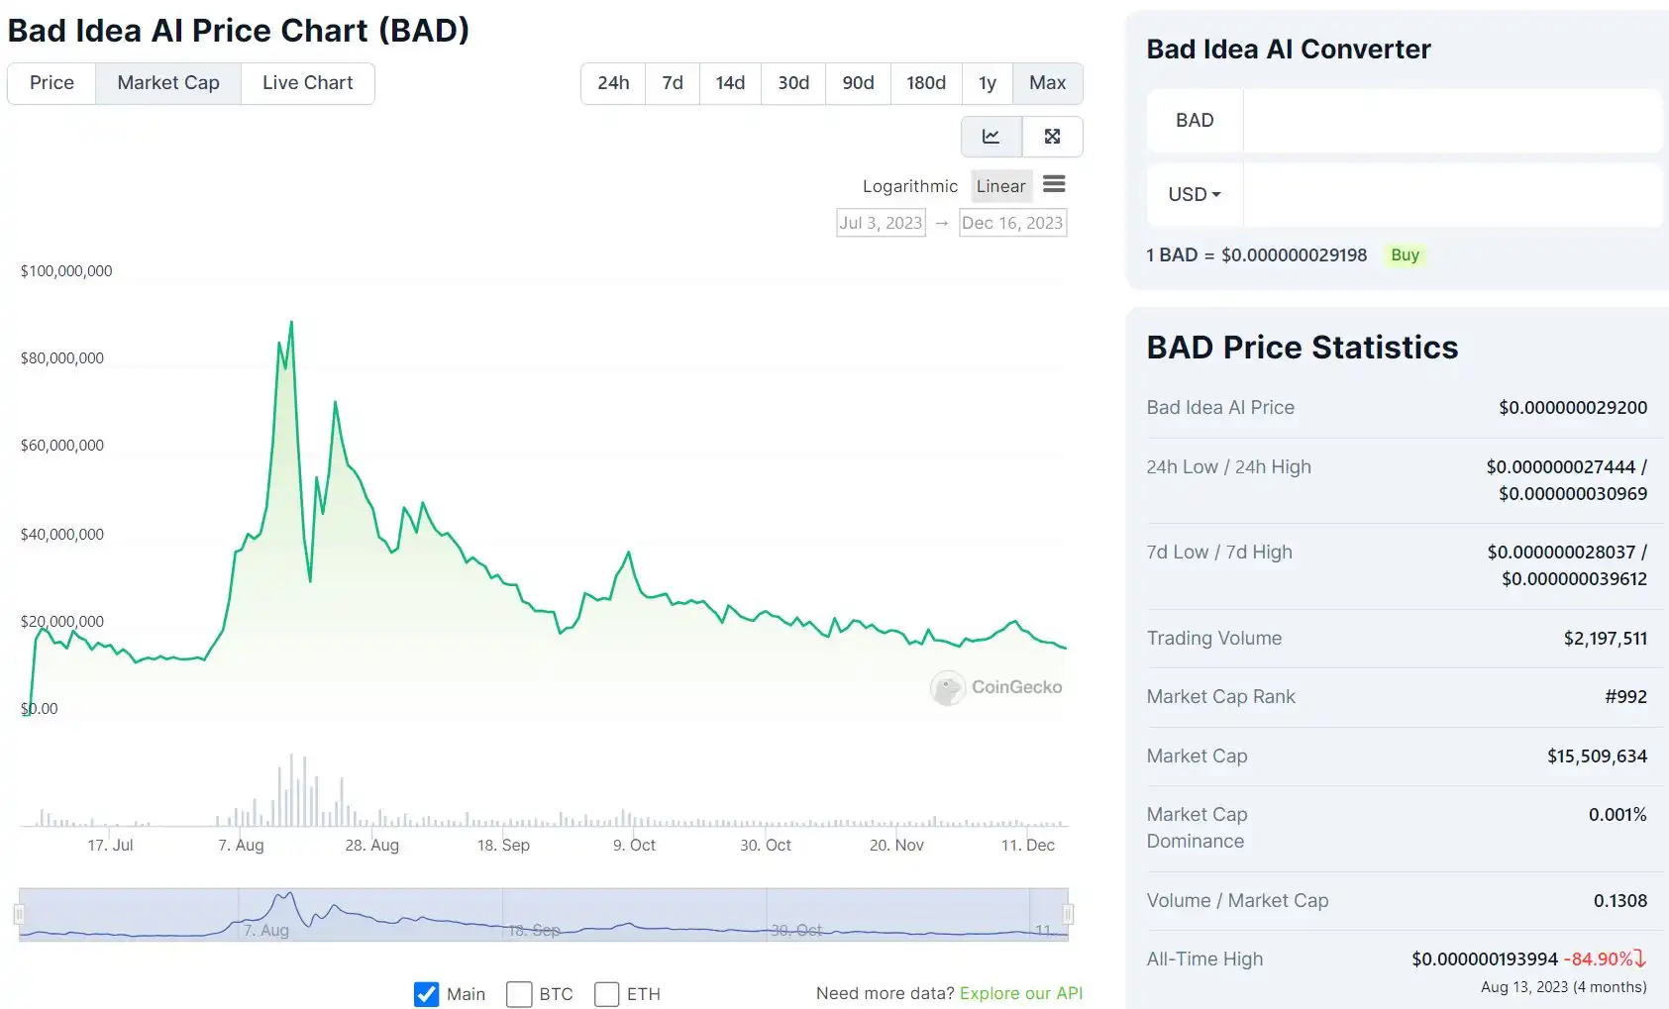Open the Jul 3, 2023 start date picker
Screen dimensions: 1669x1009
(881, 223)
